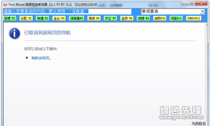Click the app icon in title bar
211x126 pixels.
tap(5, 4)
